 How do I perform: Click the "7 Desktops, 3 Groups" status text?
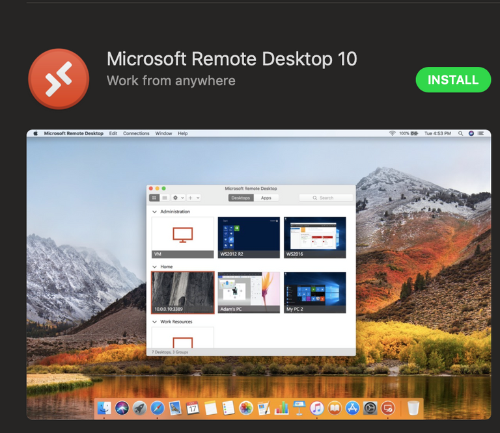click(170, 352)
